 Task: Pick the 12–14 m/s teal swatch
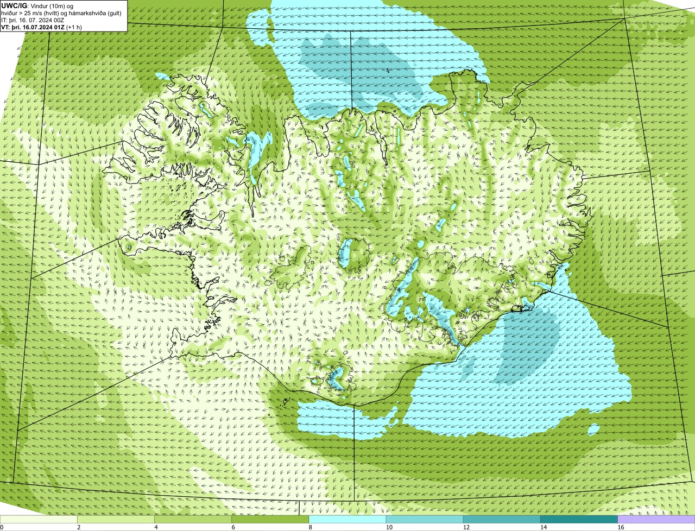pyautogui.click(x=502, y=520)
